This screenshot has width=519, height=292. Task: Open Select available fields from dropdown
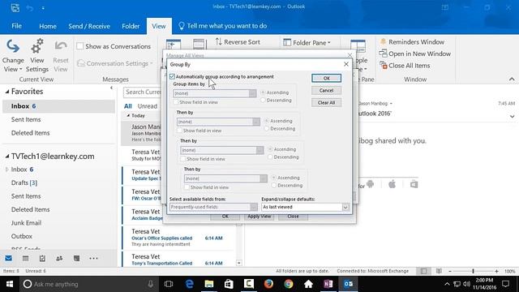(254, 207)
